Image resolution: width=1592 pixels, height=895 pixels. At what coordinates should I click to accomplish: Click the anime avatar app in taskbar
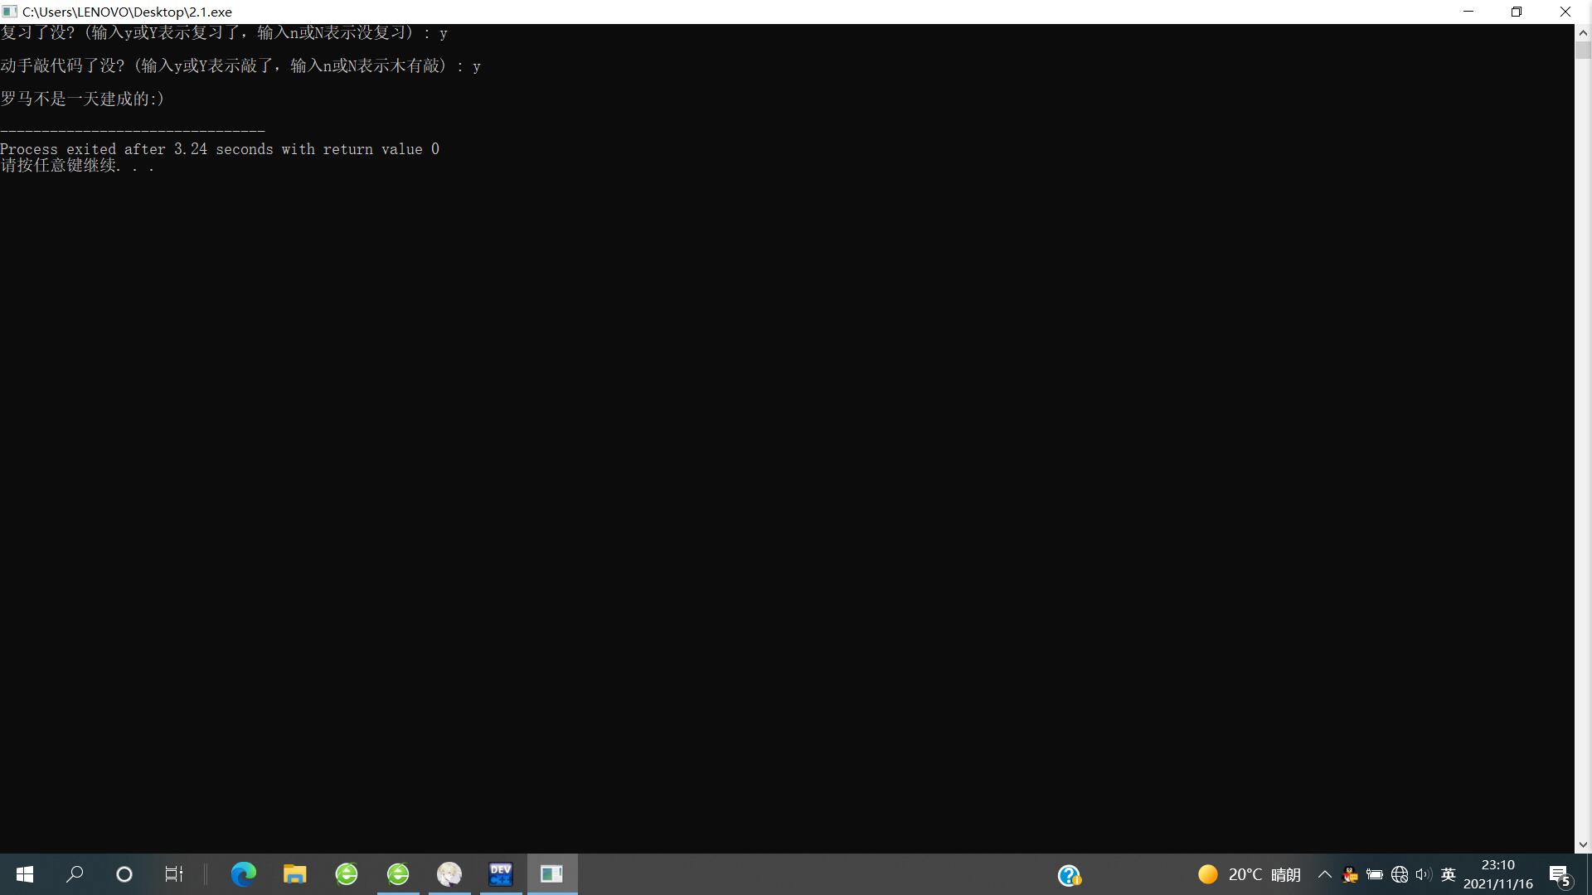[x=449, y=874]
